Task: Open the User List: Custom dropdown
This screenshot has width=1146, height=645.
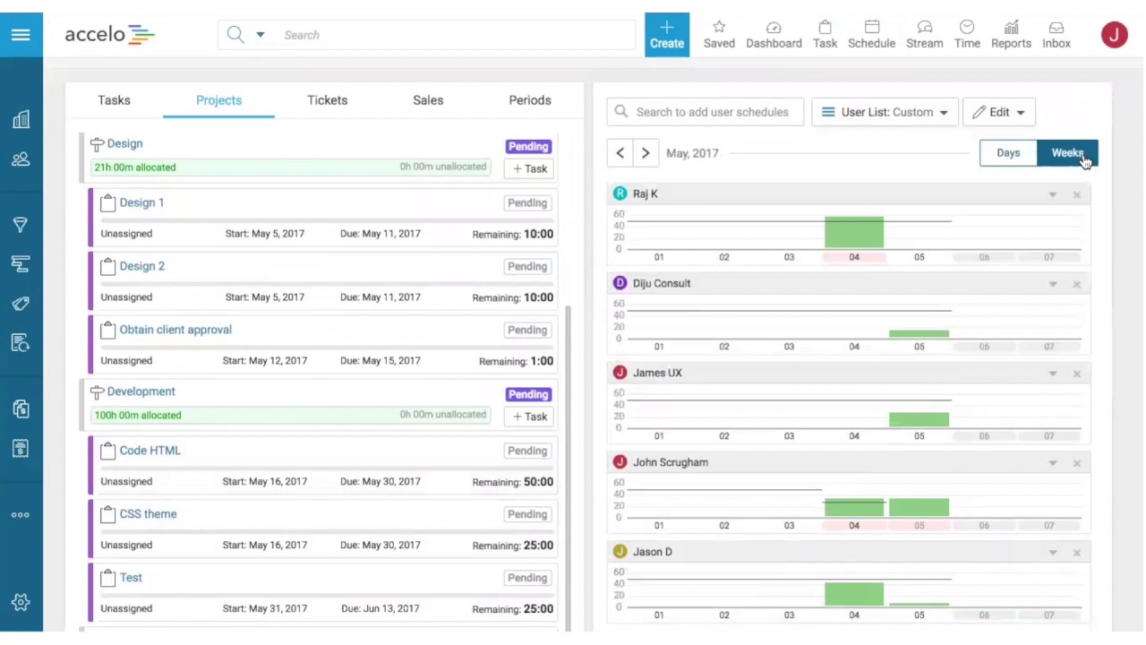Action: coord(885,111)
